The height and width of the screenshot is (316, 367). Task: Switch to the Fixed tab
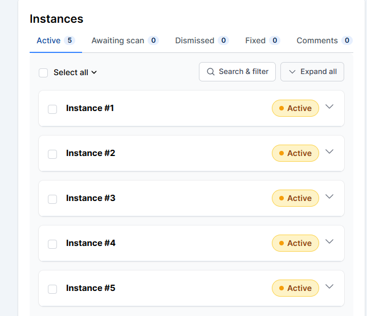(x=262, y=40)
